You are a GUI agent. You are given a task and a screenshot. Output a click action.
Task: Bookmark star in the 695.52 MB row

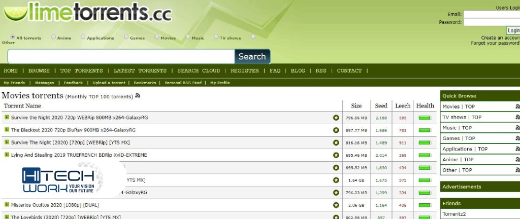click(x=336, y=168)
